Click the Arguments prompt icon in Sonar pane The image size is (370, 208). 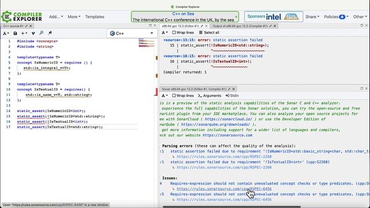[200, 95]
